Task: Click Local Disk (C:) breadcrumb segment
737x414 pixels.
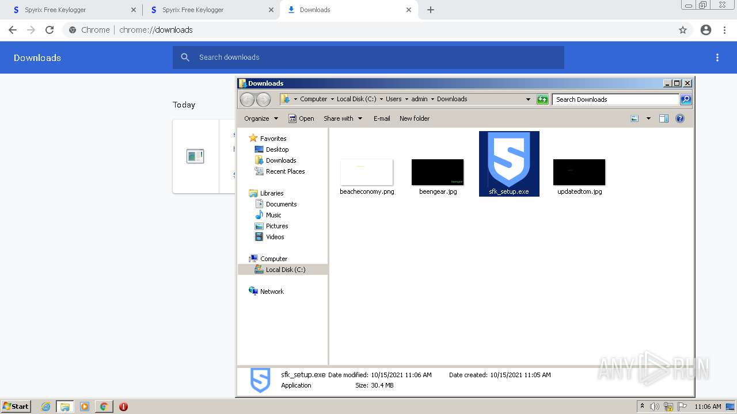Action: click(356, 99)
